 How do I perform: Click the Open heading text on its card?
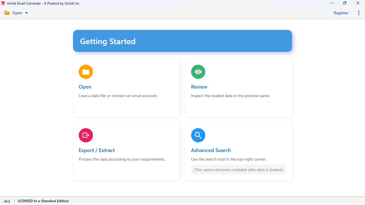[x=85, y=87]
